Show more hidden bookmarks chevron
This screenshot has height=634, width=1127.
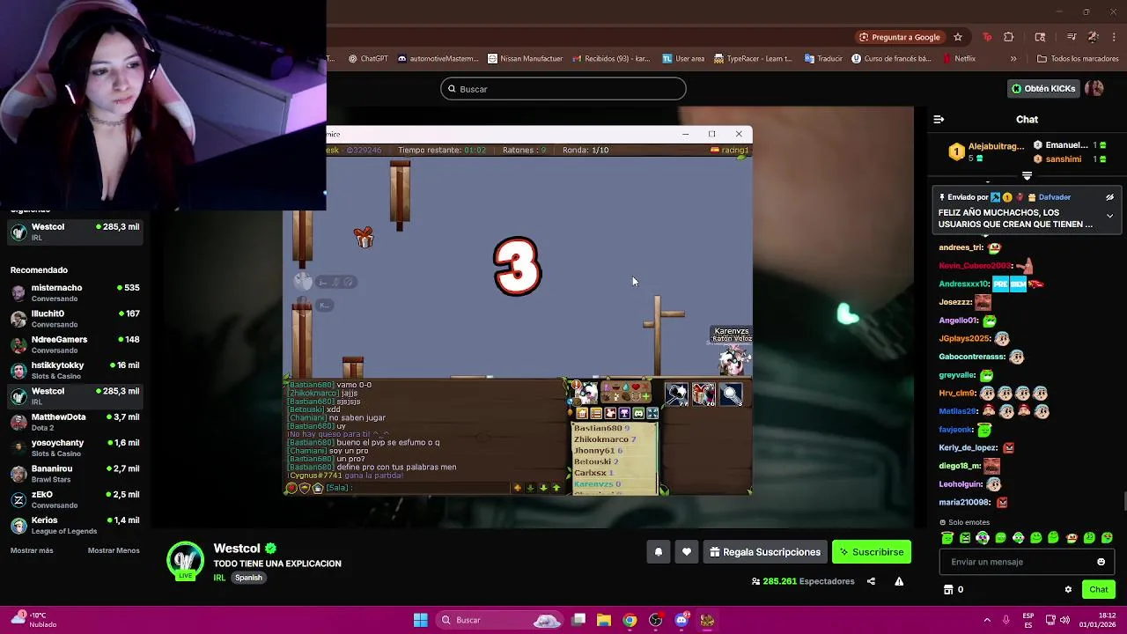tap(1013, 59)
